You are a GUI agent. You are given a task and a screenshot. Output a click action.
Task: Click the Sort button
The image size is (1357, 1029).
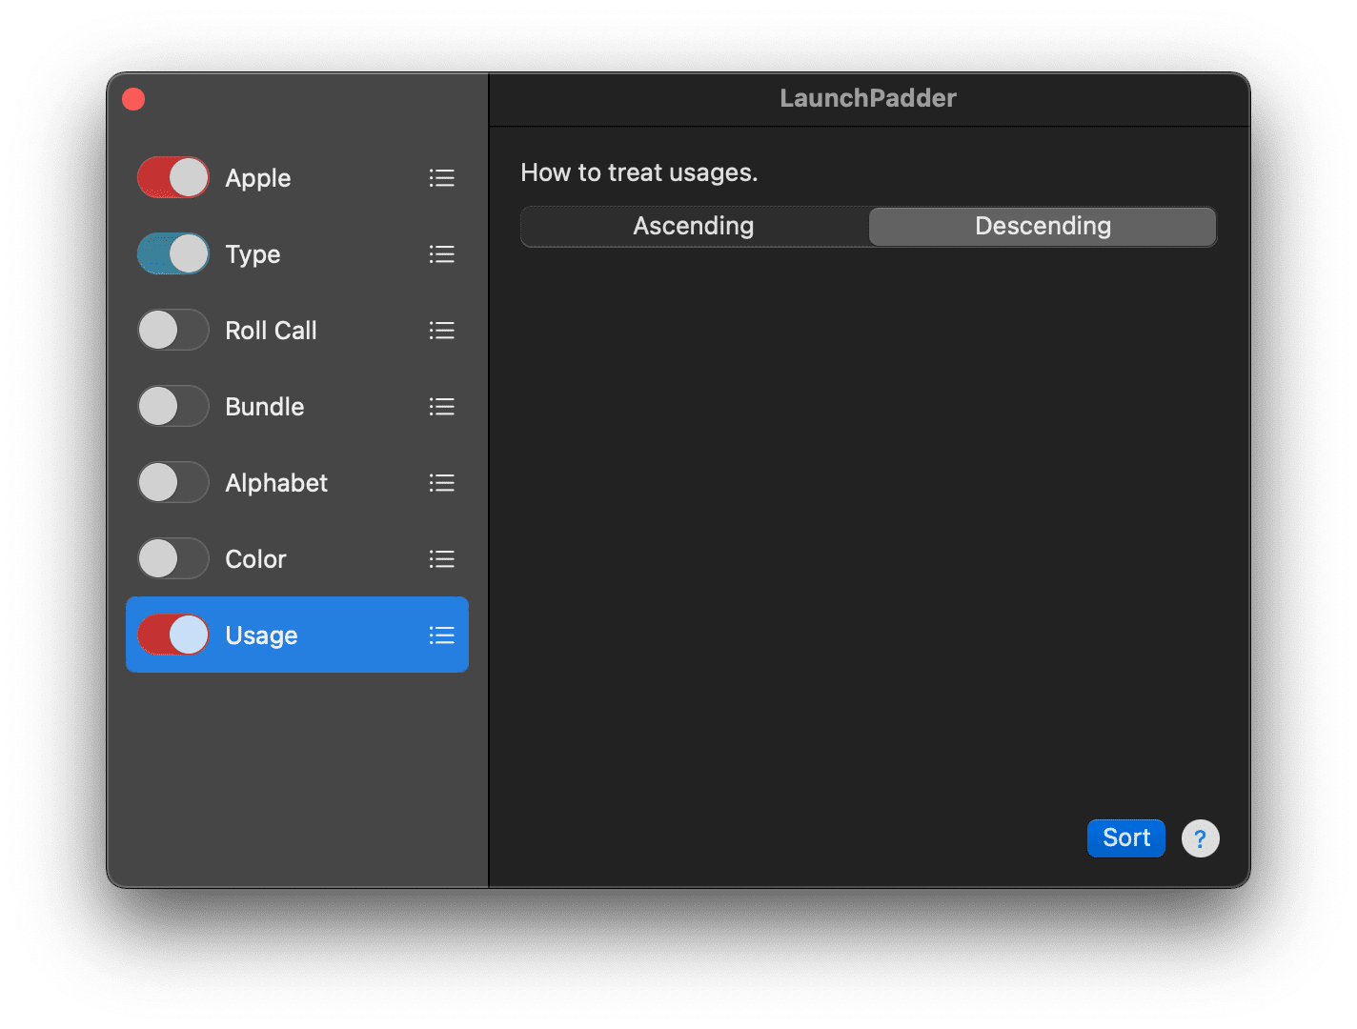[x=1125, y=838]
